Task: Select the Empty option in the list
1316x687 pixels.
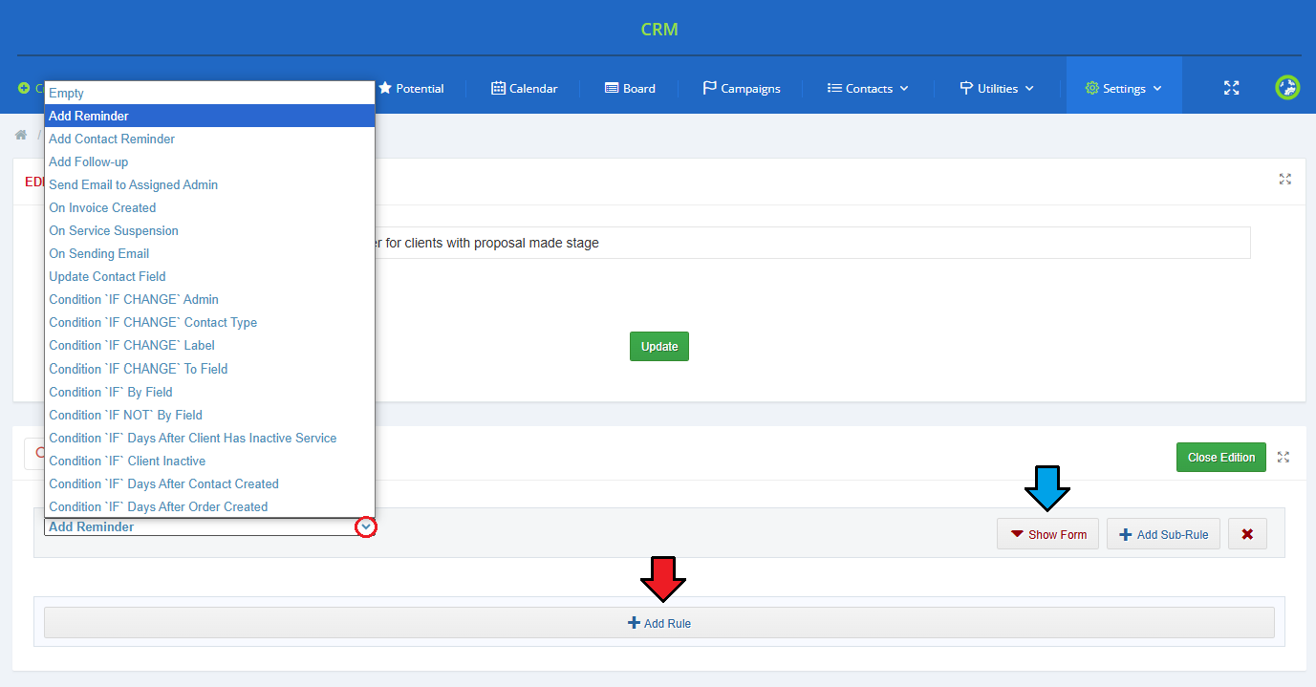Action: pyautogui.click(x=209, y=93)
